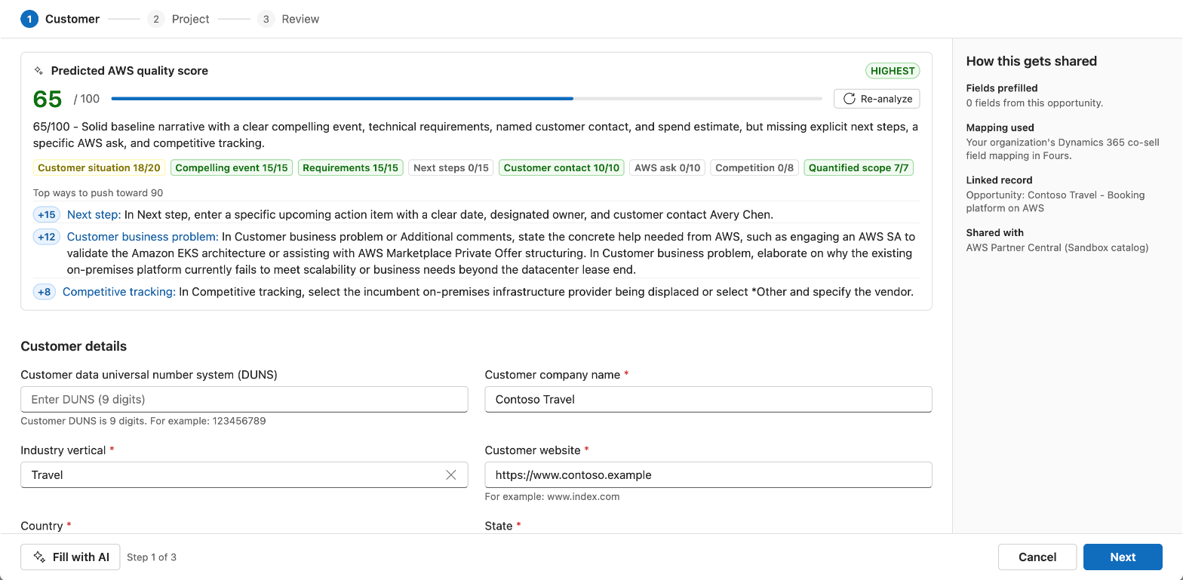
Task: Open the Next step suggestion link
Action: pyautogui.click(x=94, y=215)
